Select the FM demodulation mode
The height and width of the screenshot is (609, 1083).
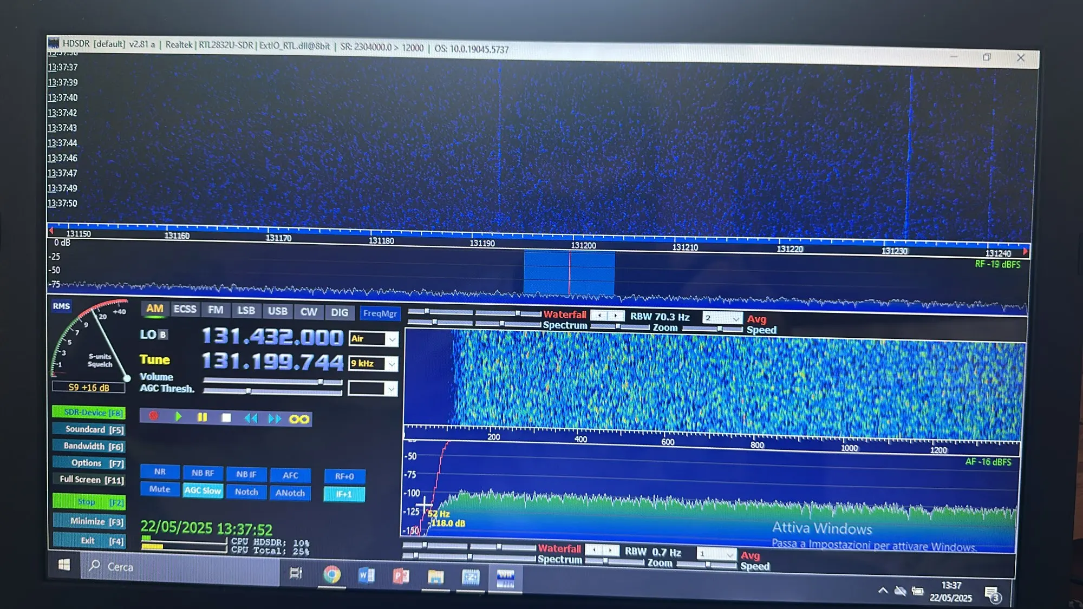pos(216,310)
